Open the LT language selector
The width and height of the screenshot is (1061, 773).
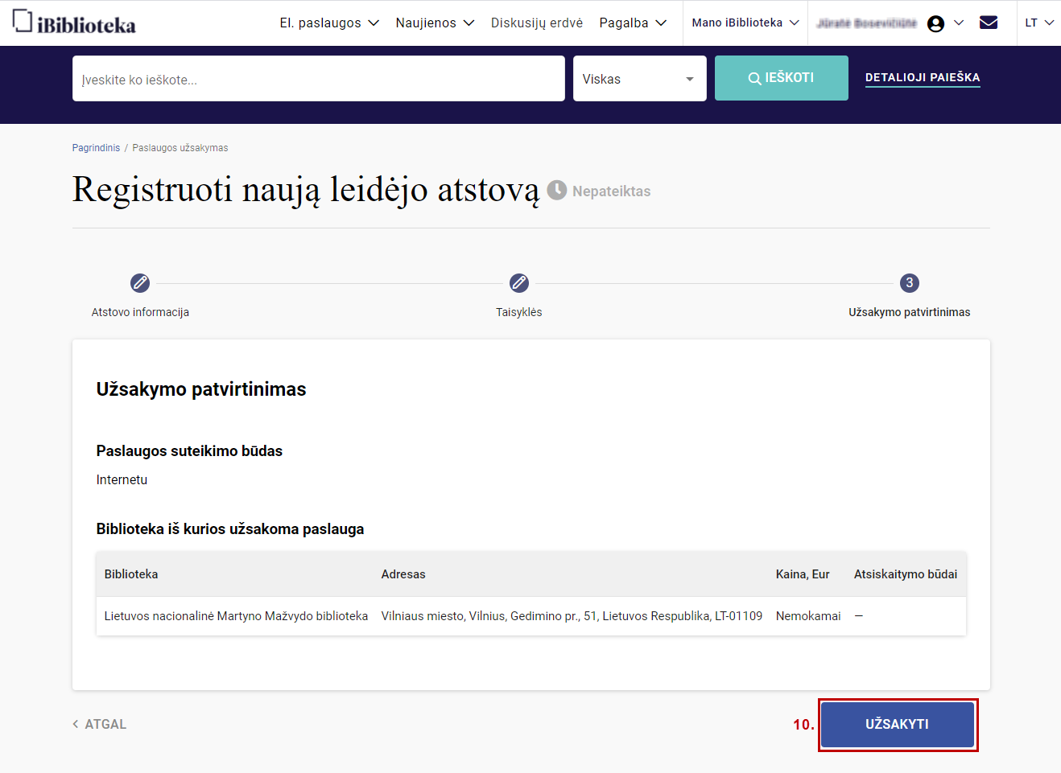[1039, 23]
